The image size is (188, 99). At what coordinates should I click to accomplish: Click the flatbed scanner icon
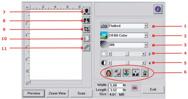[104, 26]
